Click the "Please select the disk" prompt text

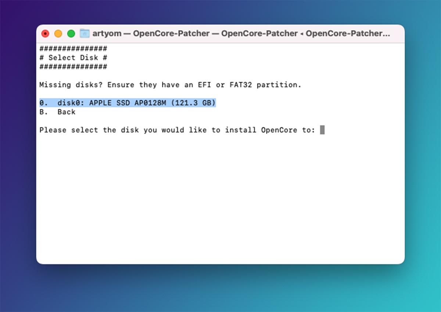[x=177, y=130]
